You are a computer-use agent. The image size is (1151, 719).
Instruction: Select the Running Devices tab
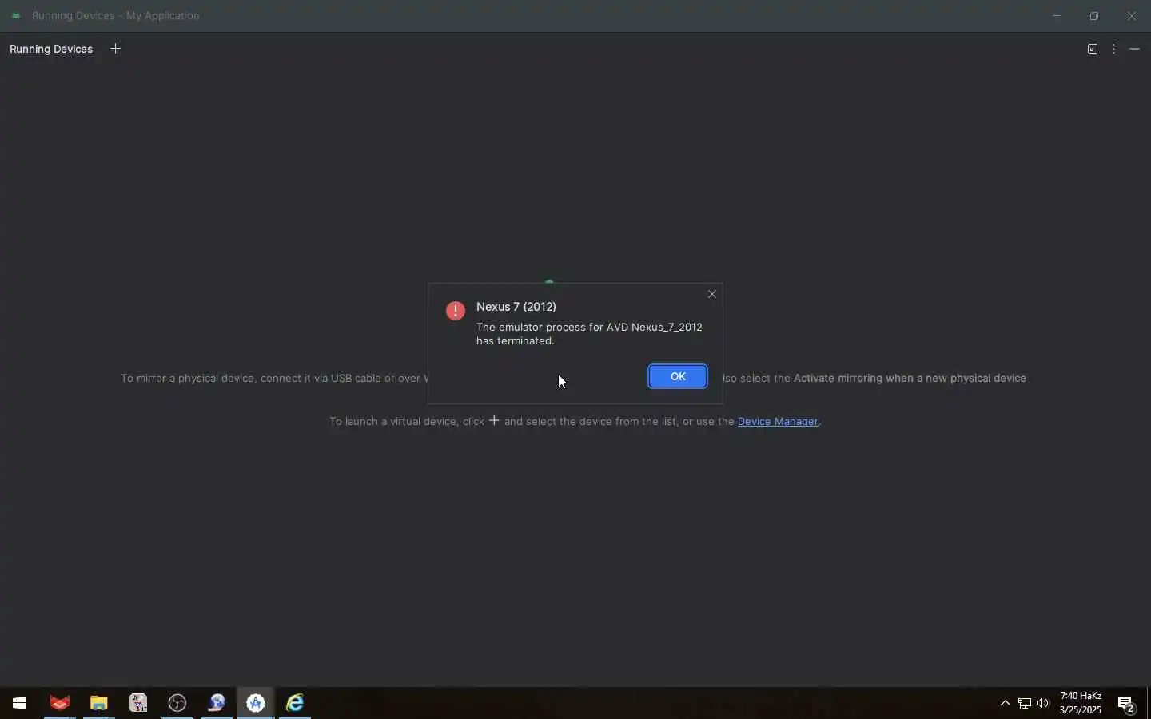(x=51, y=49)
